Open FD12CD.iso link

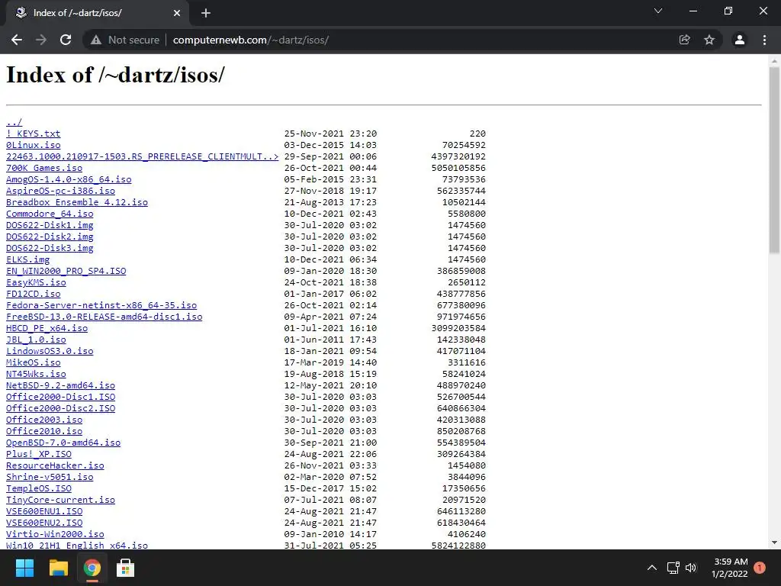(x=34, y=294)
